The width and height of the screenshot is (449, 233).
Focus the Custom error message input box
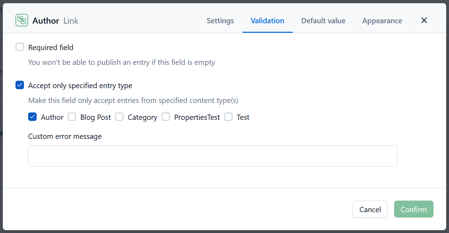213,156
